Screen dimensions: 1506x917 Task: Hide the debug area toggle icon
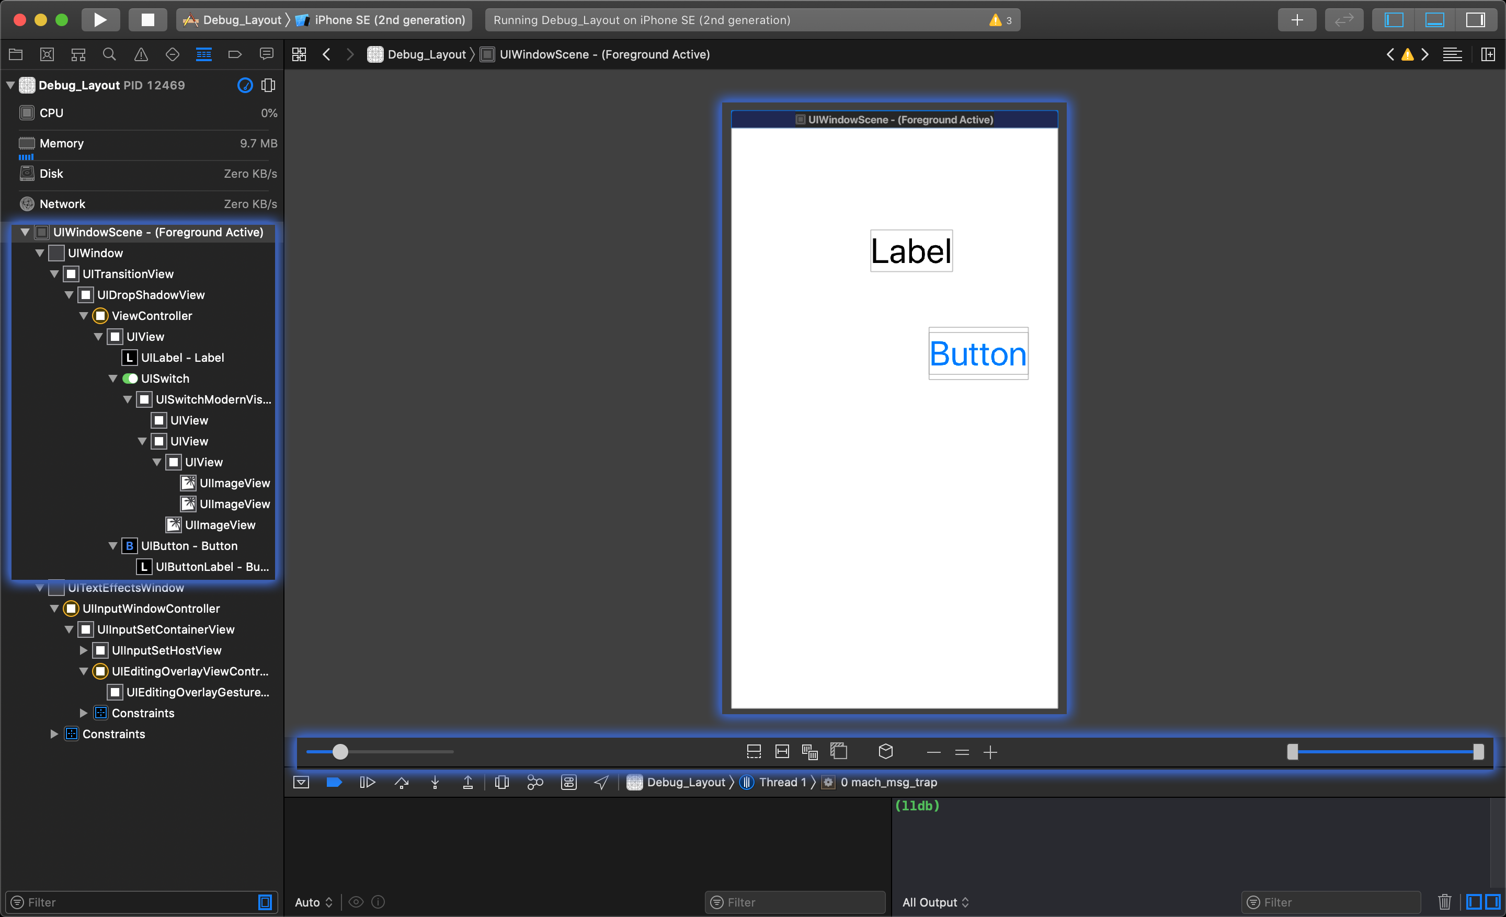coord(301,783)
